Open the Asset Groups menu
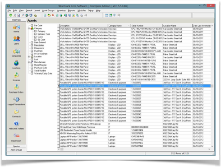Viewport: 221px width, 167px height. [x=48, y=10]
